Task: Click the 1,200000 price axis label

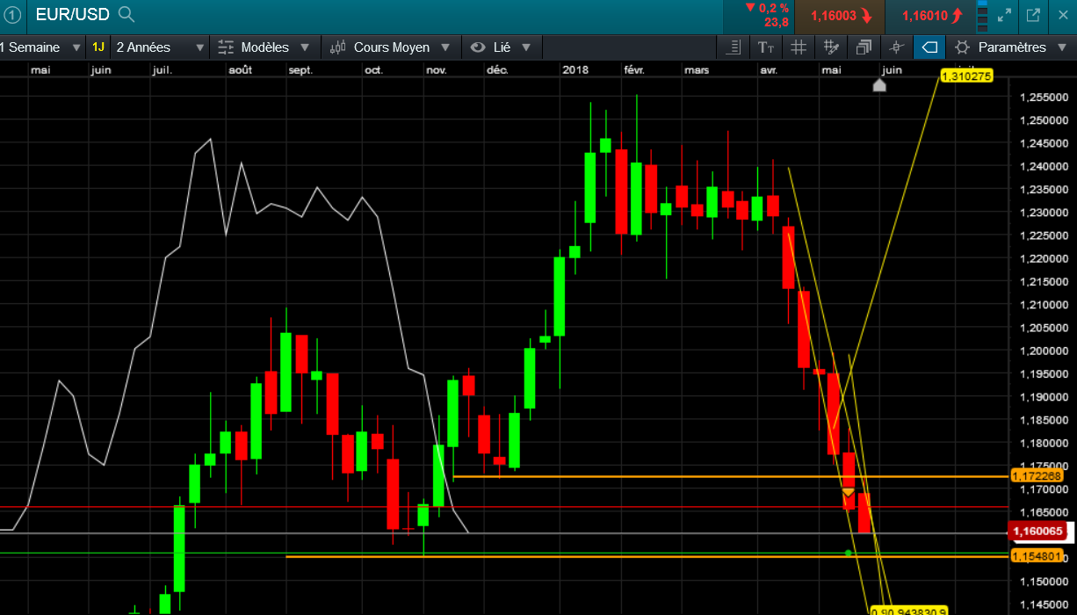Action: 1044,351
